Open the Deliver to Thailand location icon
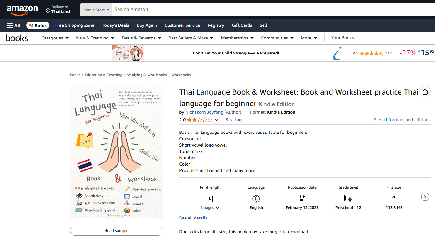 (x=48, y=11)
